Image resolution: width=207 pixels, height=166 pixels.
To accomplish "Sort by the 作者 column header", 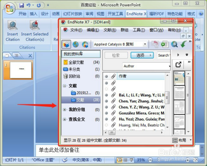I will click(x=141, y=76).
